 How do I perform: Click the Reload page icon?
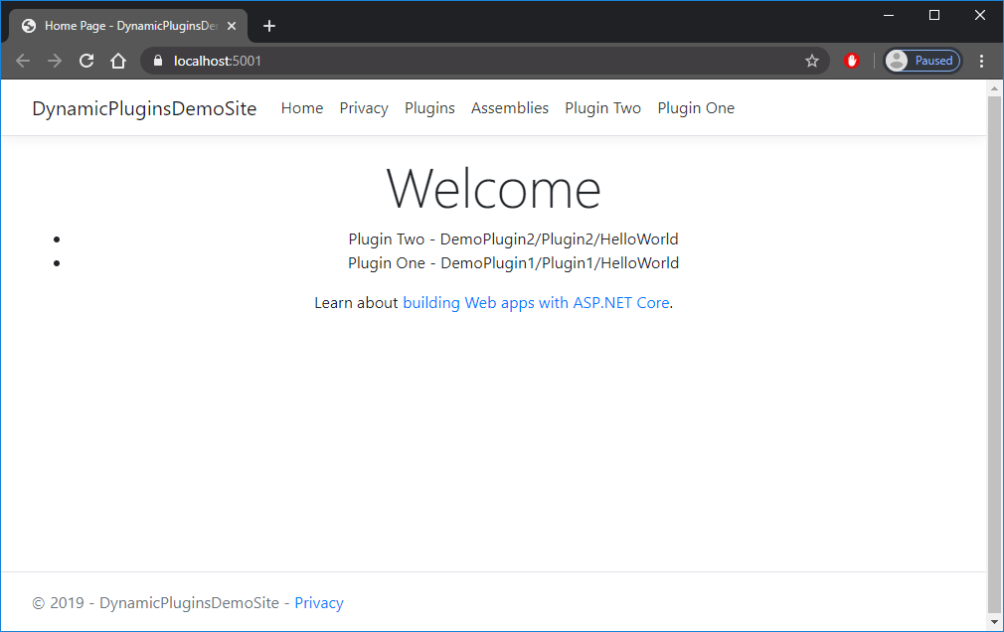[86, 61]
